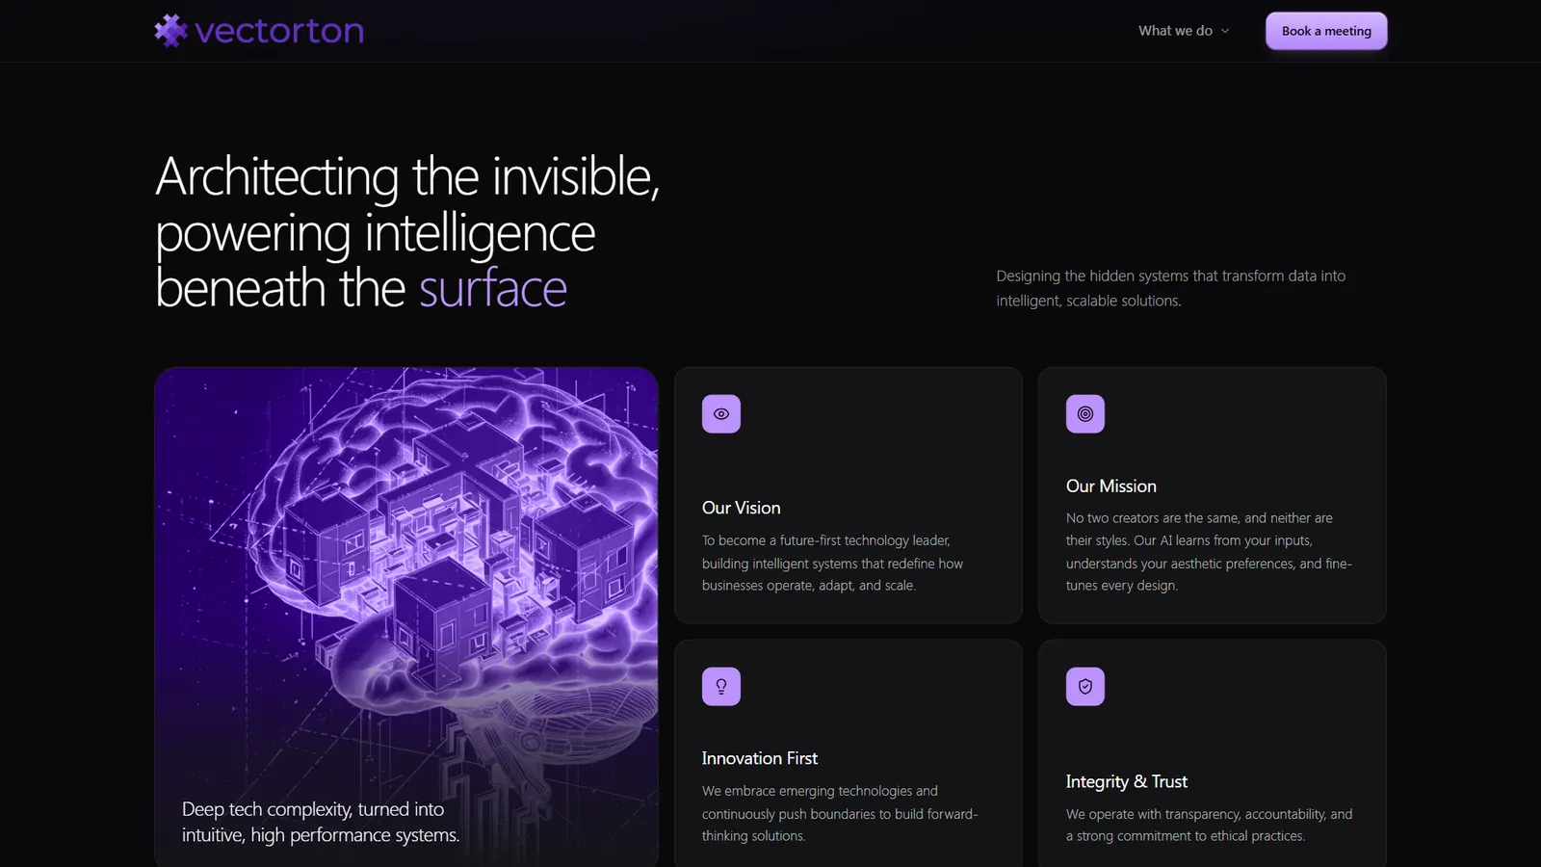Click 'We embrace emerging technologies' paragraph
1541x867 pixels.
click(840, 813)
